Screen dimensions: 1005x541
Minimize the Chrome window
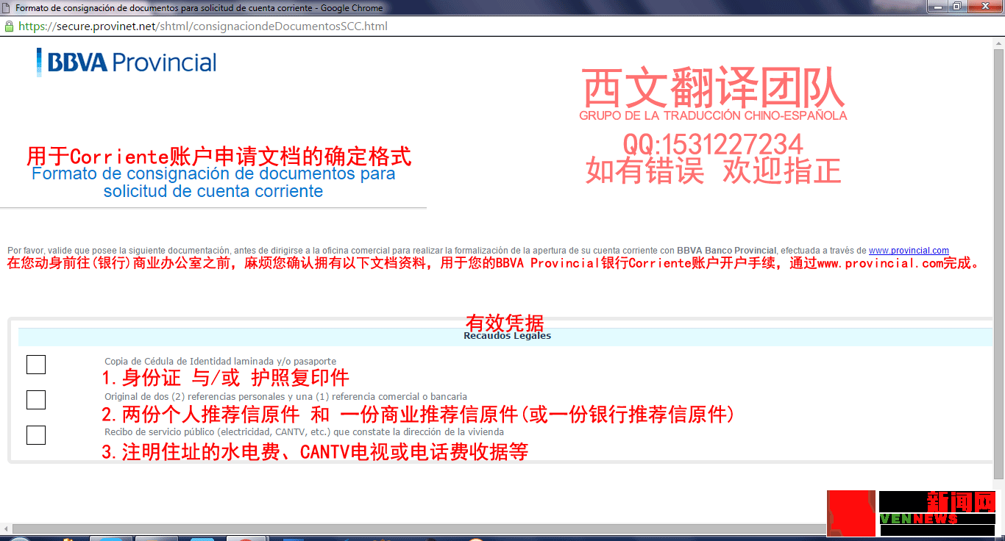[x=937, y=7]
